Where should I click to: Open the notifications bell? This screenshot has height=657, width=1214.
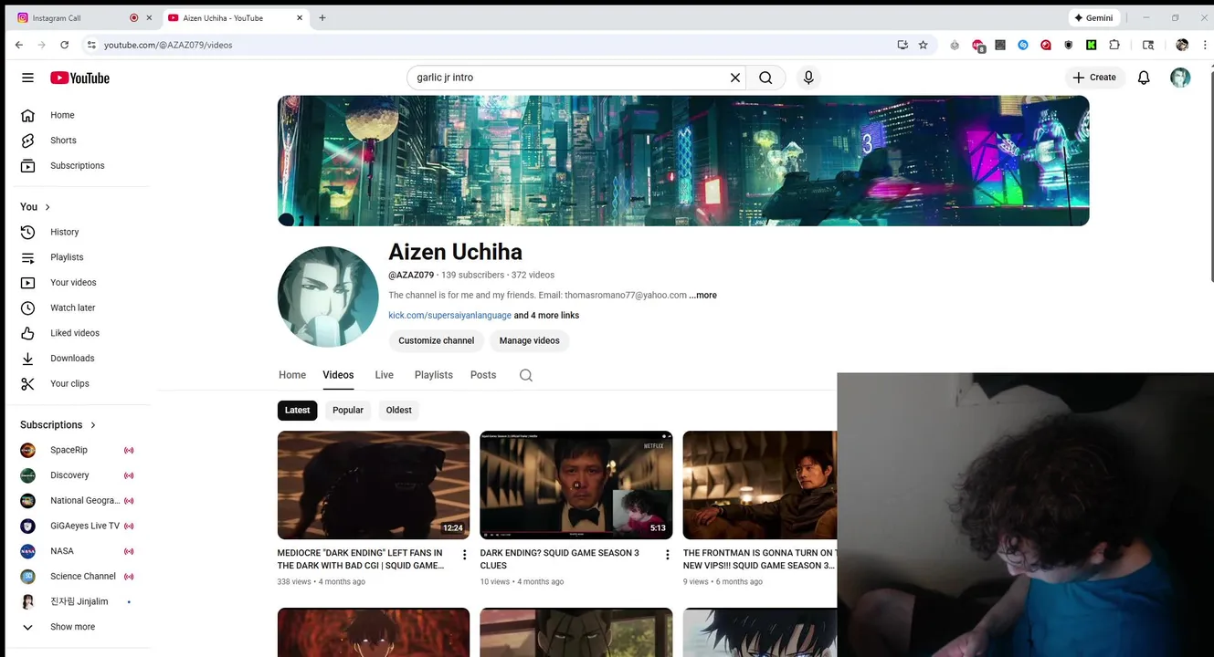(1144, 78)
